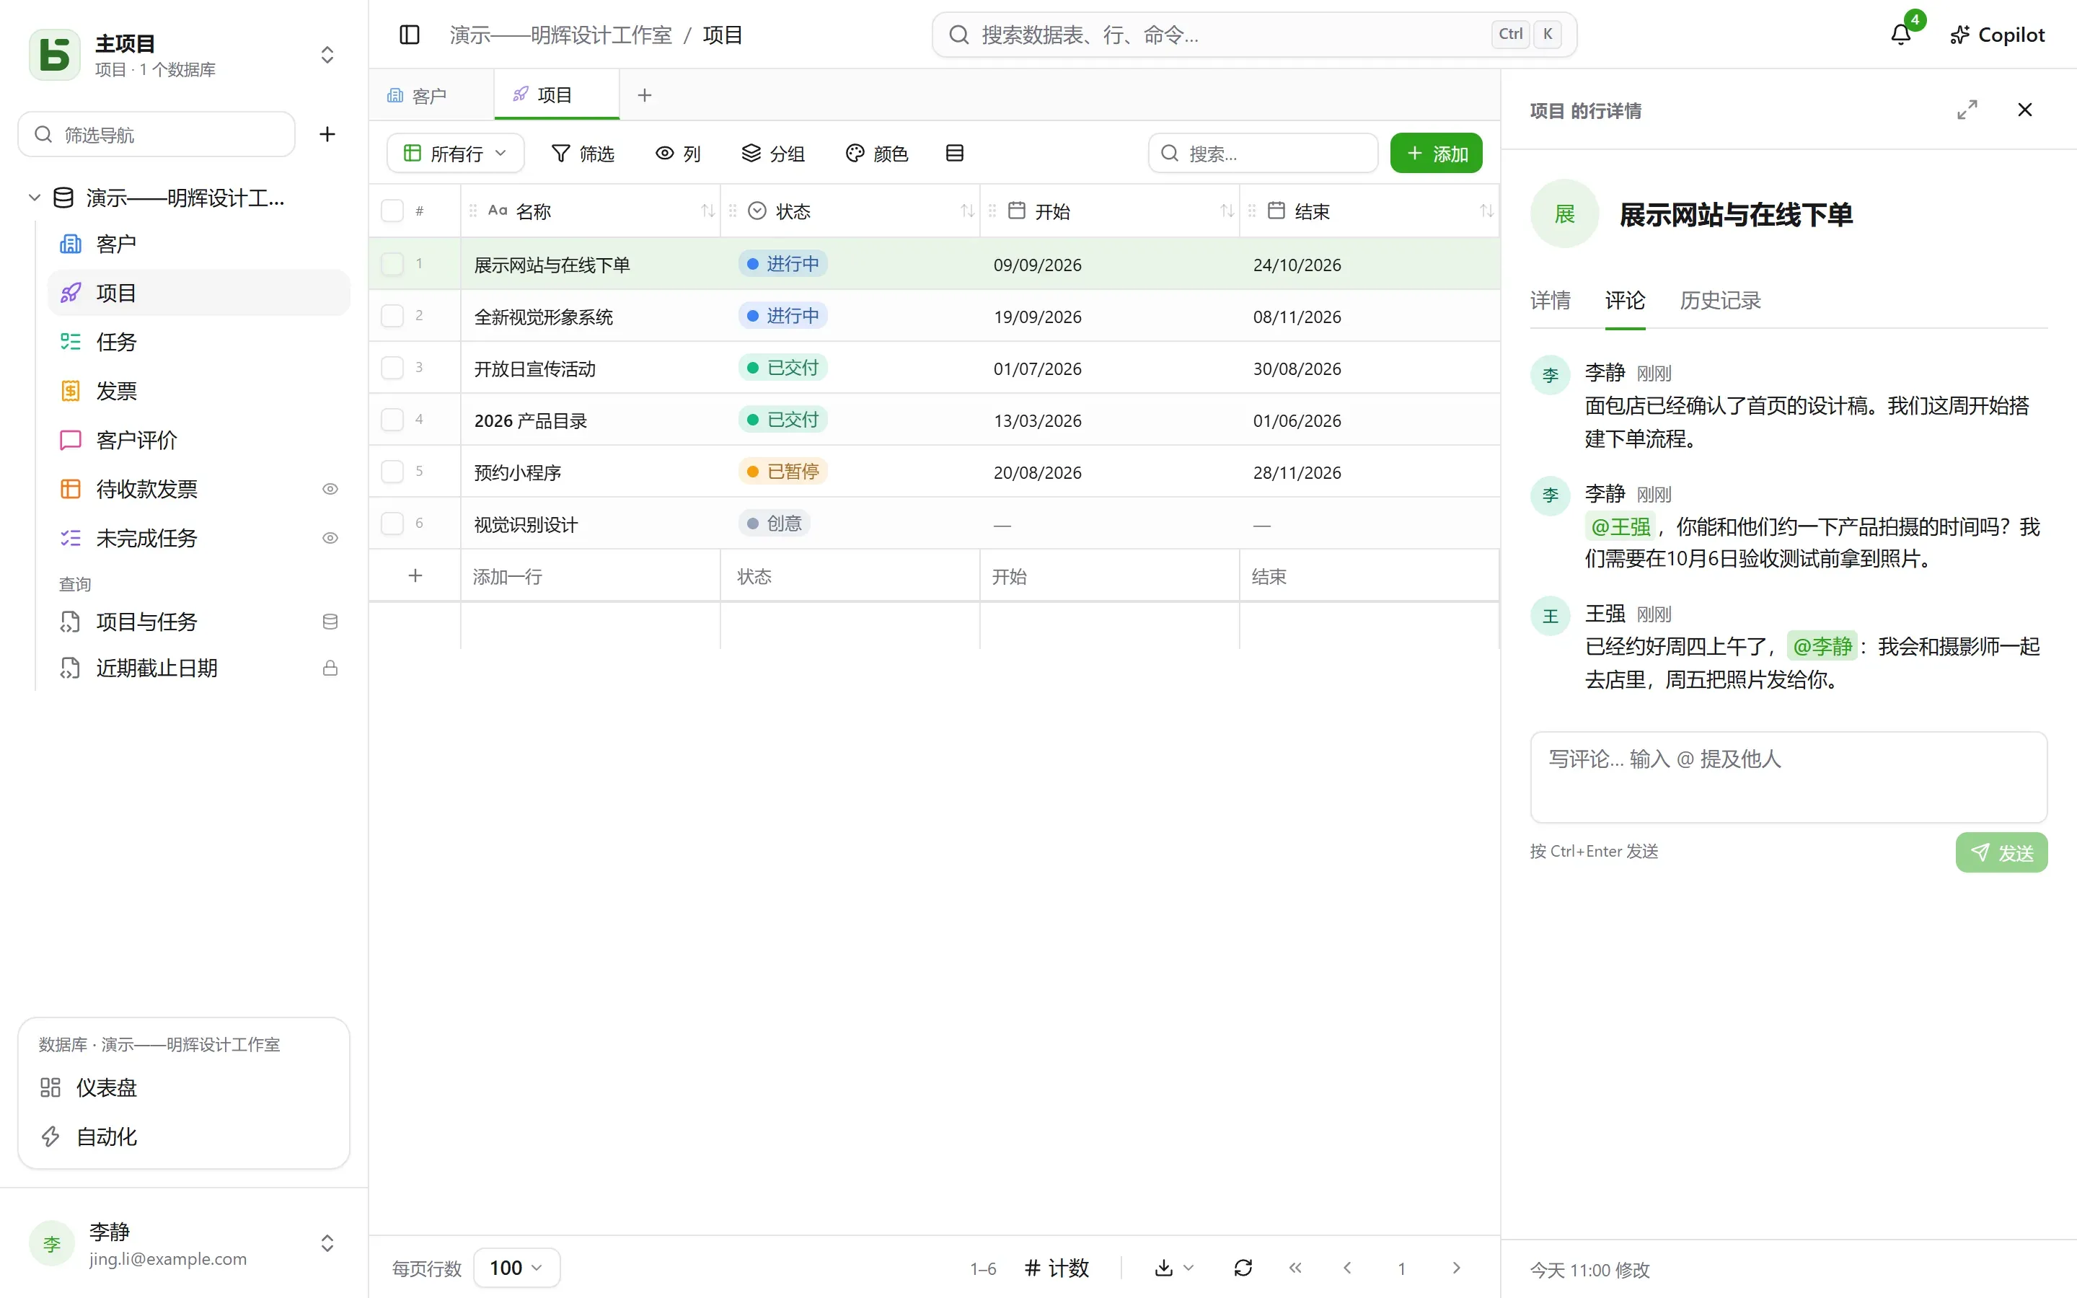Go to the next page

pyautogui.click(x=1455, y=1267)
